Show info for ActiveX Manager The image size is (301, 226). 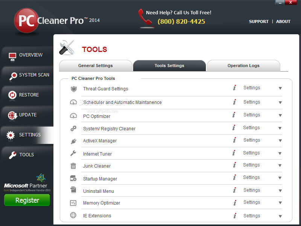[234, 140]
